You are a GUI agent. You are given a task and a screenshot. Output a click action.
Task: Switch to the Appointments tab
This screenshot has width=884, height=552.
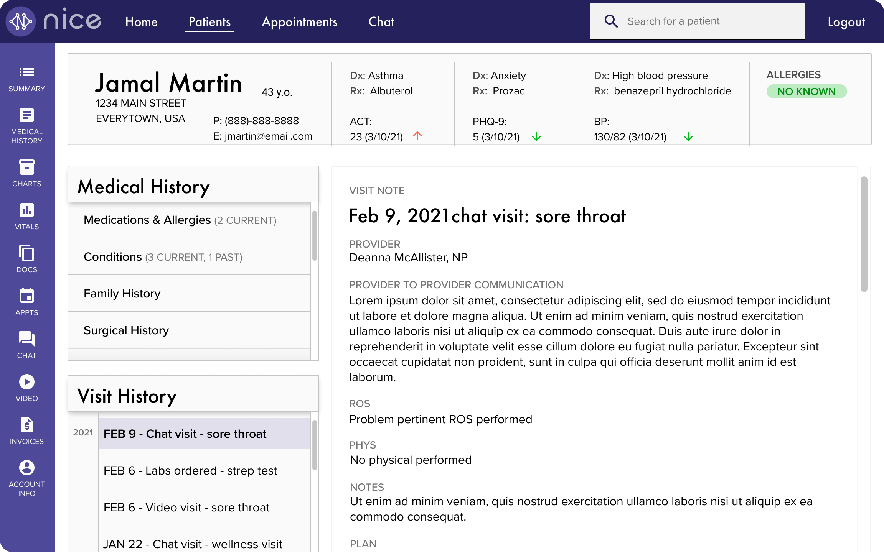299,22
